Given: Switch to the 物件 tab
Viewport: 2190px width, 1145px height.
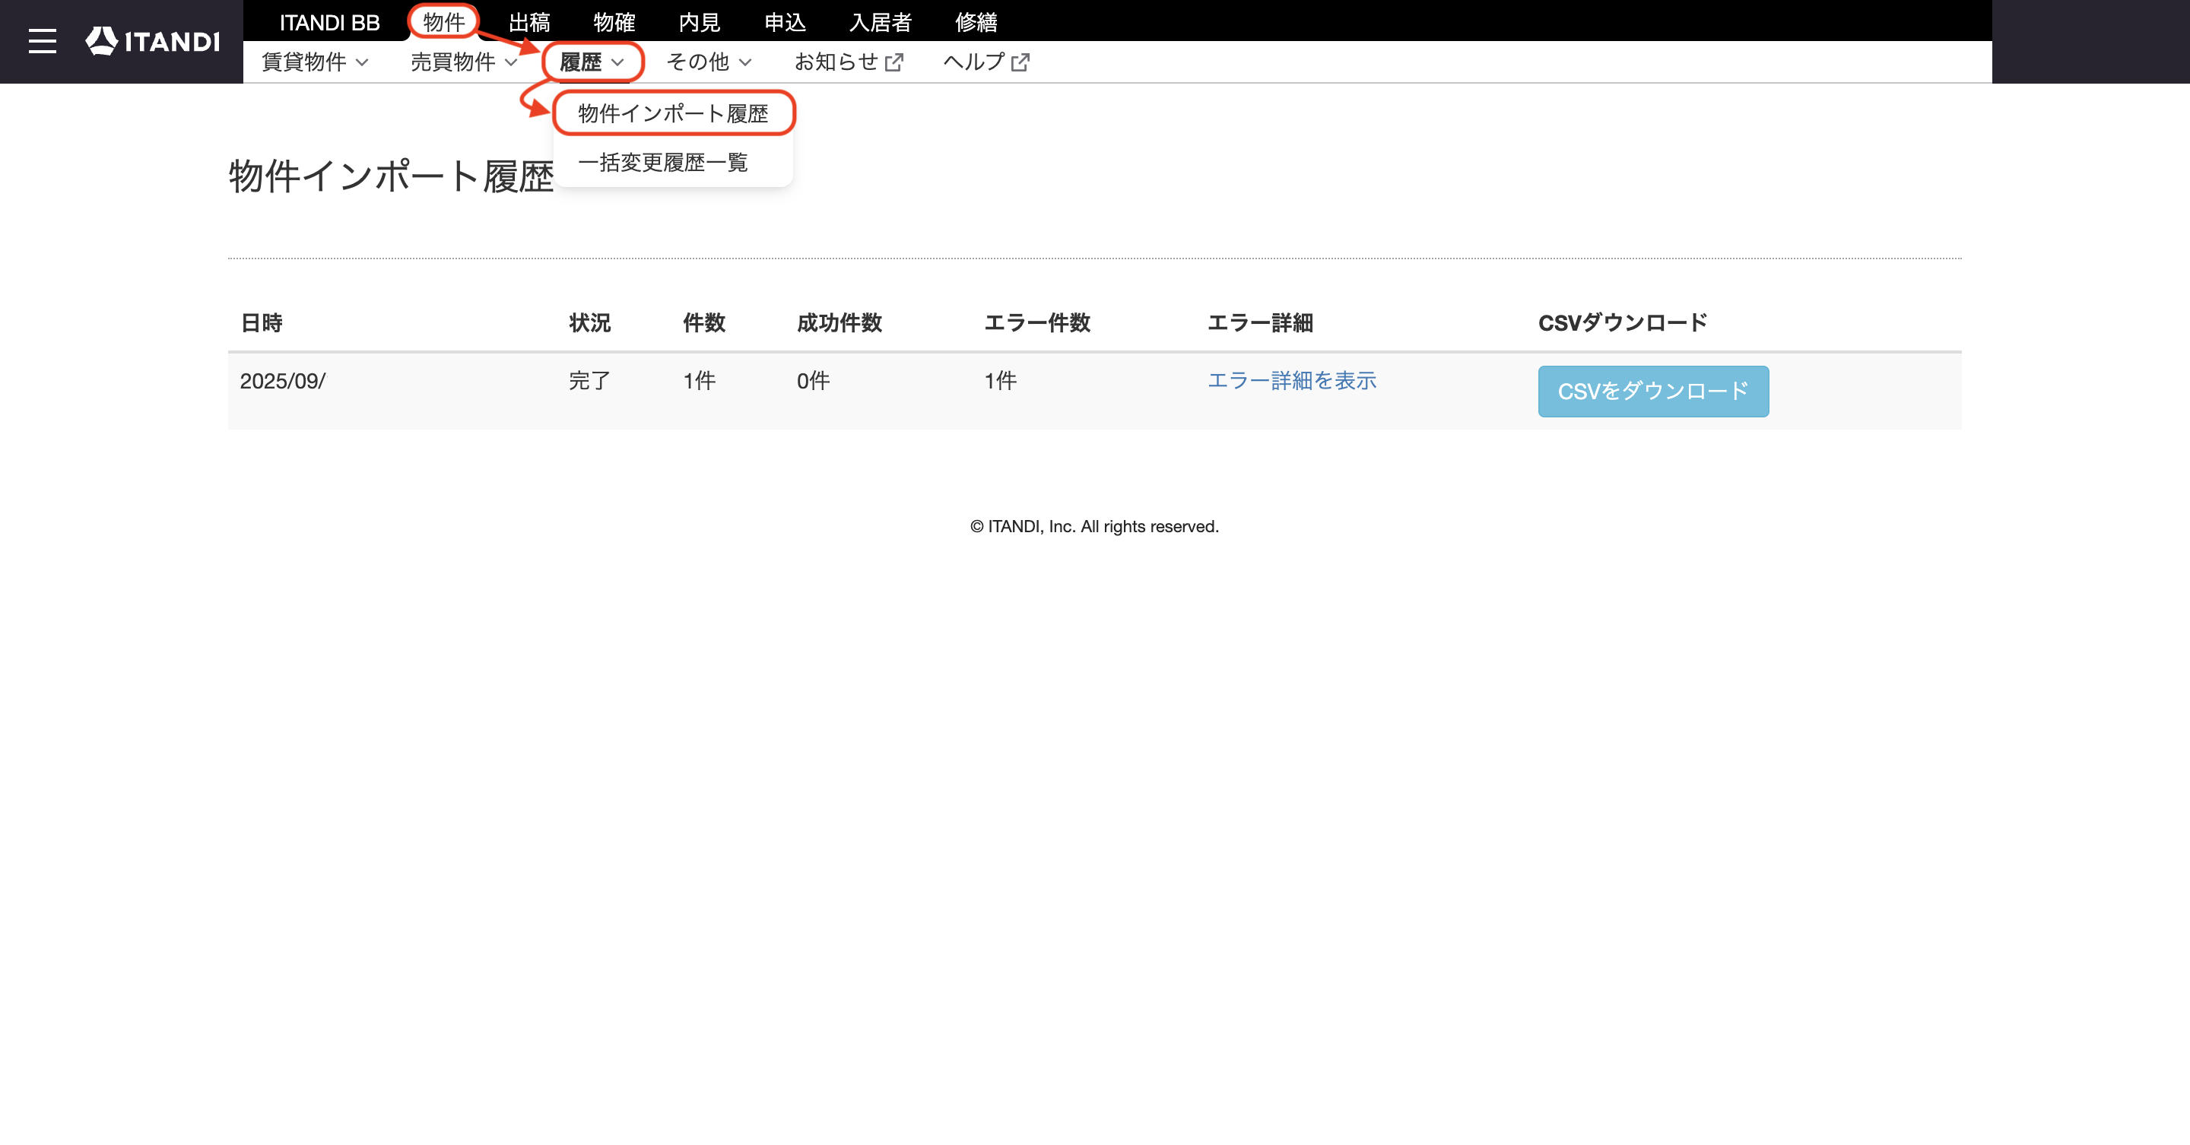Looking at the screenshot, I should [x=444, y=22].
